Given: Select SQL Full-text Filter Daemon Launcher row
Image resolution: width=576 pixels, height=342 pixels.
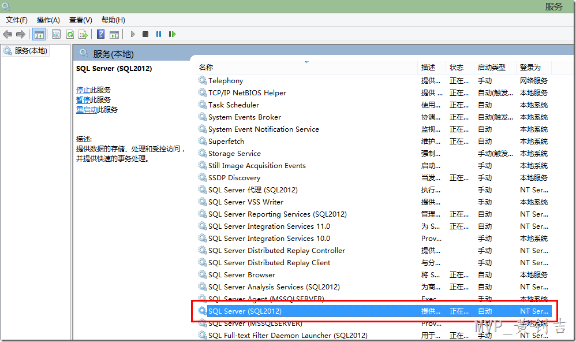Looking at the screenshot, I should [374, 336].
